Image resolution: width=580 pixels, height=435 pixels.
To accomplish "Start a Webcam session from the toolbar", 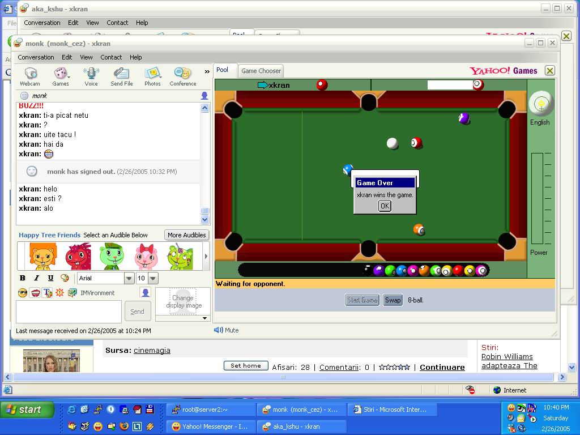I will (30, 76).
